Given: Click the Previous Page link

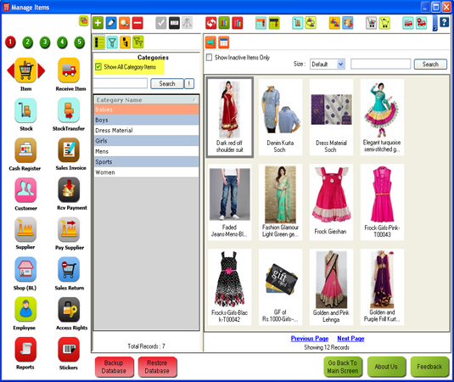Looking at the screenshot, I should 310,339.
